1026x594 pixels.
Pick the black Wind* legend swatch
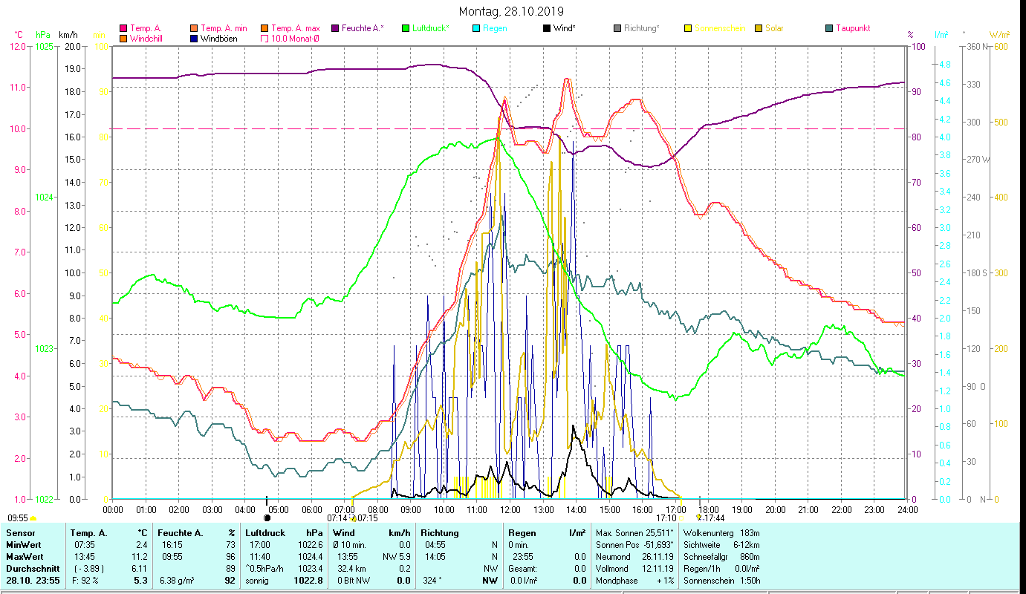[x=547, y=28]
